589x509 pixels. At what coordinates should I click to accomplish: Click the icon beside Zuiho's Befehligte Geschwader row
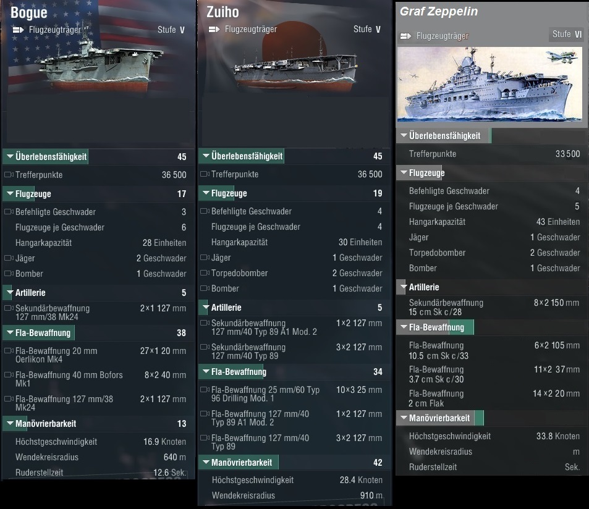coord(204,211)
